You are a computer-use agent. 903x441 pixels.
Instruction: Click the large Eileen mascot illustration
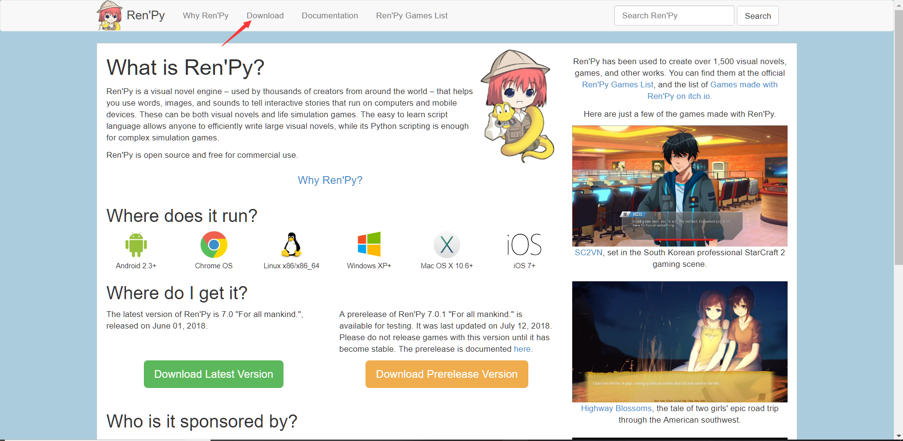coord(518,106)
